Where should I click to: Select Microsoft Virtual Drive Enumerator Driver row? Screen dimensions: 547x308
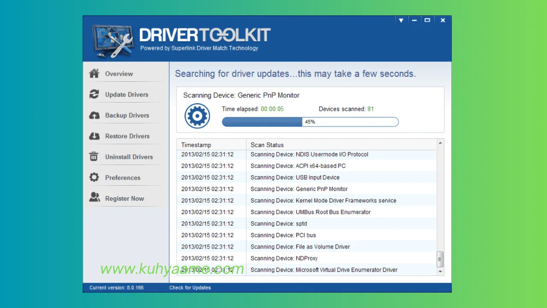click(x=307, y=270)
